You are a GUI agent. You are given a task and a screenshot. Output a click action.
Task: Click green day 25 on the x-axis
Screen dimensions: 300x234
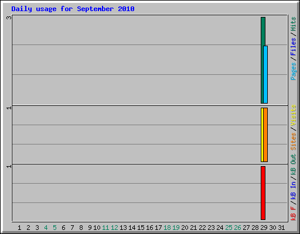tap(229, 228)
